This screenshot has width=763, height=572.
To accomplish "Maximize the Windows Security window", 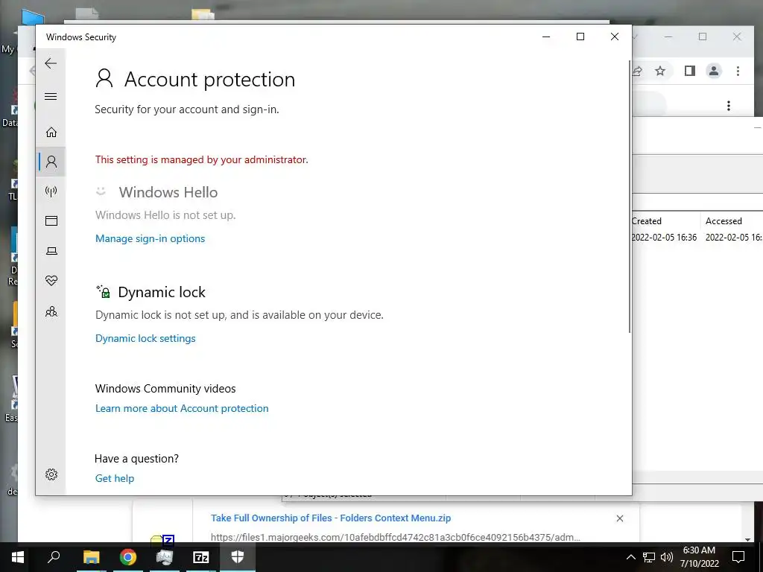I will pyautogui.click(x=580, y=36).
